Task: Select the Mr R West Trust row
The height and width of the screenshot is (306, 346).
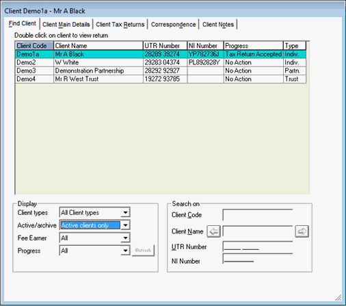Action: (161, 79)
